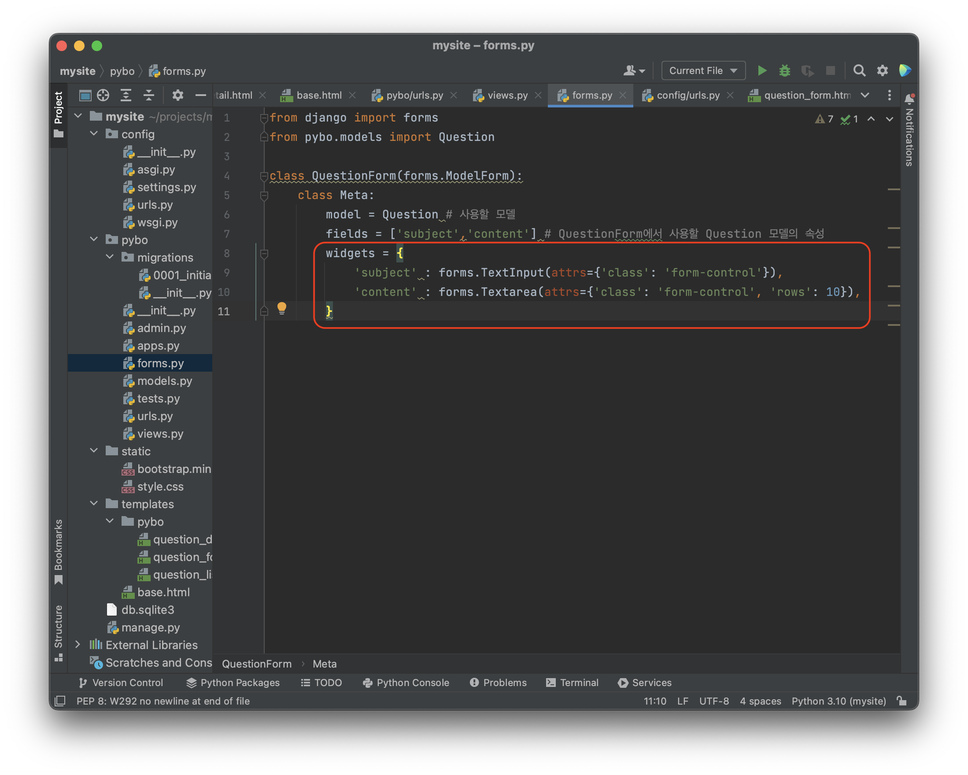Open Project panel options gear icon
968x775 pixels.
tap(178, 95)
